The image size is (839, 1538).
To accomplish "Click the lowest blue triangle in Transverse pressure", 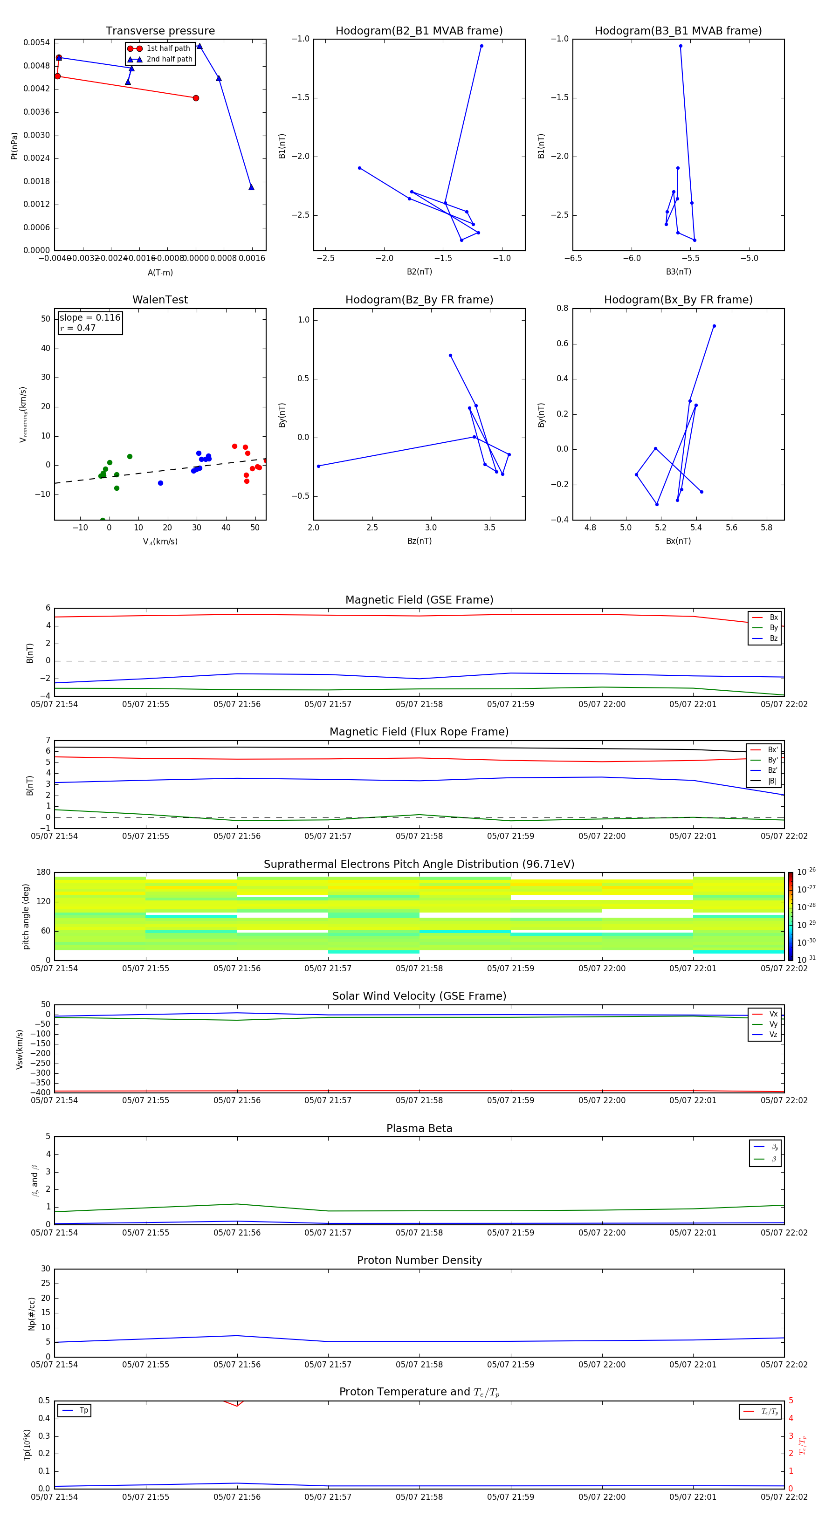I will tap(251, 187).
